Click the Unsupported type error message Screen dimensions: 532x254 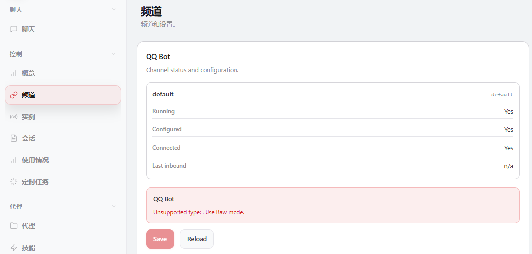coord(199,212)
